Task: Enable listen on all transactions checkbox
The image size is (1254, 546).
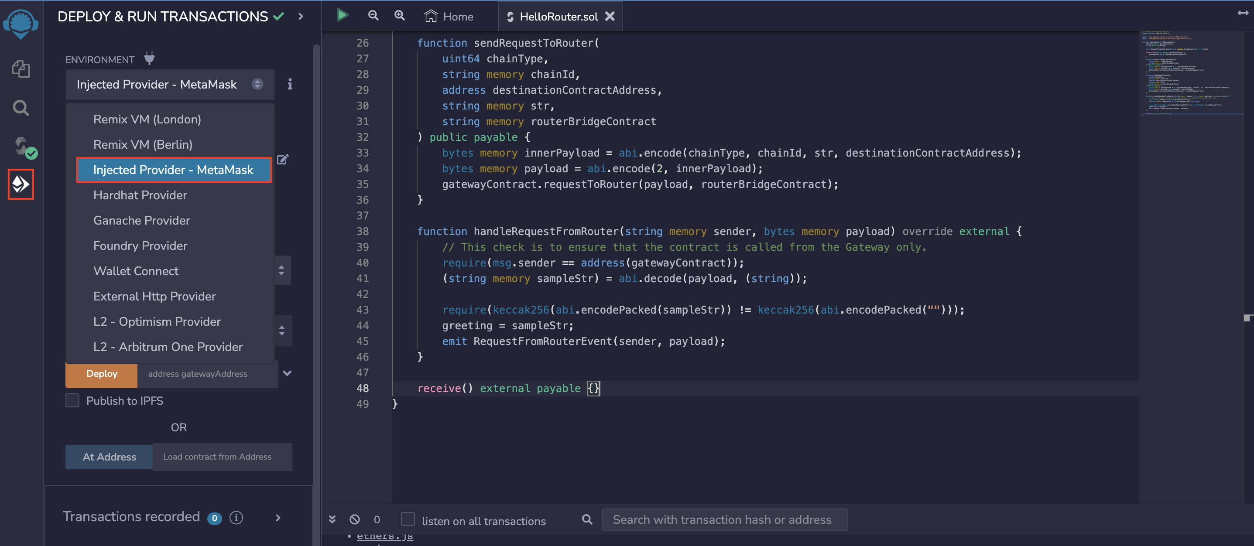Action: coord(408,519)
